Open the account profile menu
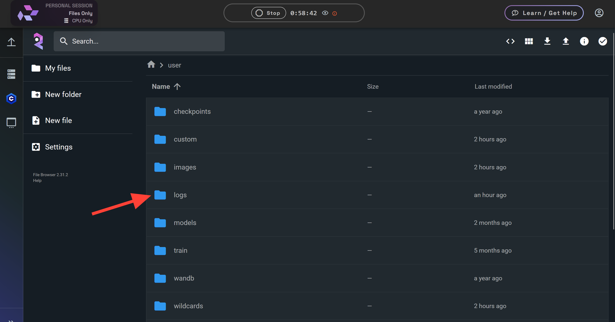The image size is (615, 322). 599,13
